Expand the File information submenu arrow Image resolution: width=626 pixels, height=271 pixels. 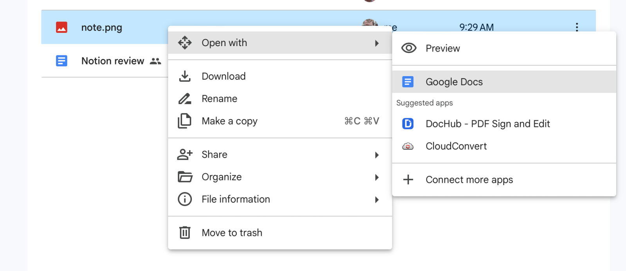tap(377, 200)
